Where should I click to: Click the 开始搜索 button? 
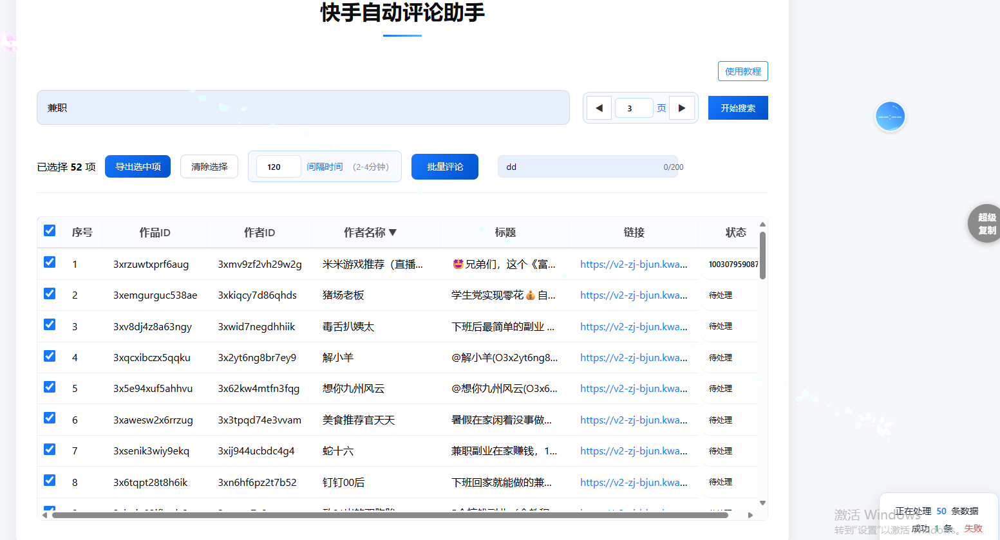738,108
